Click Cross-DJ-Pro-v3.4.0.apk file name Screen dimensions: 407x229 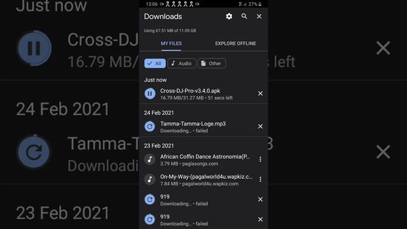[190, 91]
